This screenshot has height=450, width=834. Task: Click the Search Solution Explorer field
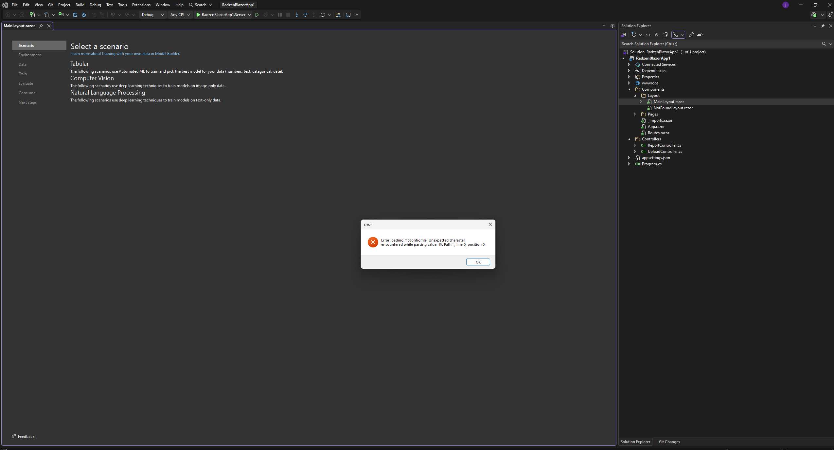720,44
